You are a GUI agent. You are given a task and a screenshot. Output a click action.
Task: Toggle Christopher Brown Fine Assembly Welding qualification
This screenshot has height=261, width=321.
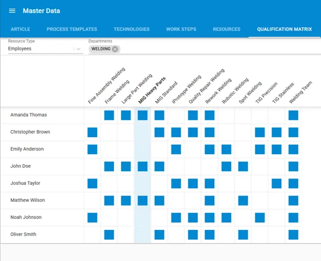(92, 132)
